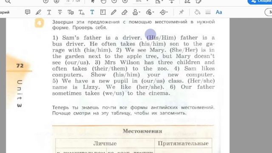Viewport: 272px width, 153px height.
Task: Activate the selection arrow tool
Action: click(x=93, y=1)
